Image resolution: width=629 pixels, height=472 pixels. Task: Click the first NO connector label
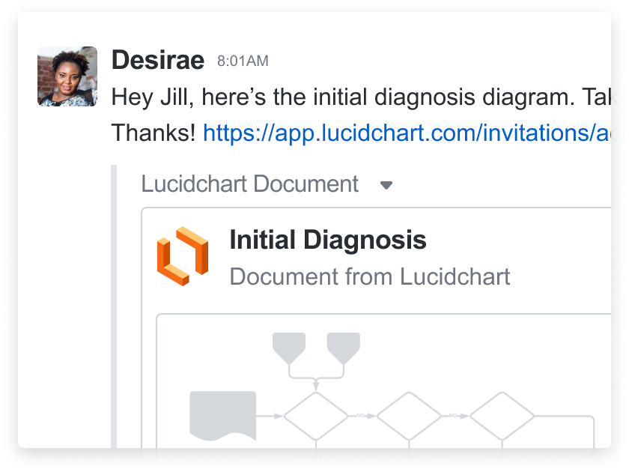[360, 416]
